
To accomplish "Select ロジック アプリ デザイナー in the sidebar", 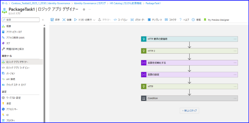I will [x=22, y=62].
